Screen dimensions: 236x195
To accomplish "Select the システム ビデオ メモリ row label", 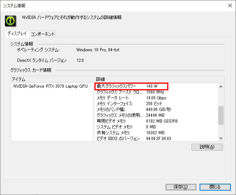I will 114,127.
